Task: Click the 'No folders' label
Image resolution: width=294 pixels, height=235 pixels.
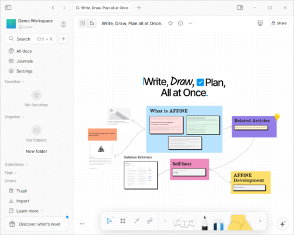Action: (36, 140)
